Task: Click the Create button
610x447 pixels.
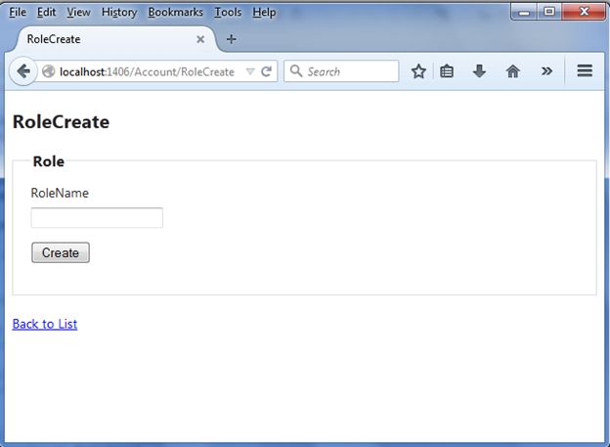Action: [x=61, y=252]
